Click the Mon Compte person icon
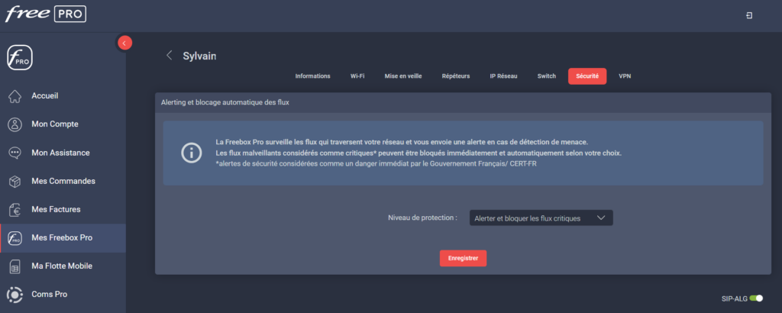 pos(15,124)
